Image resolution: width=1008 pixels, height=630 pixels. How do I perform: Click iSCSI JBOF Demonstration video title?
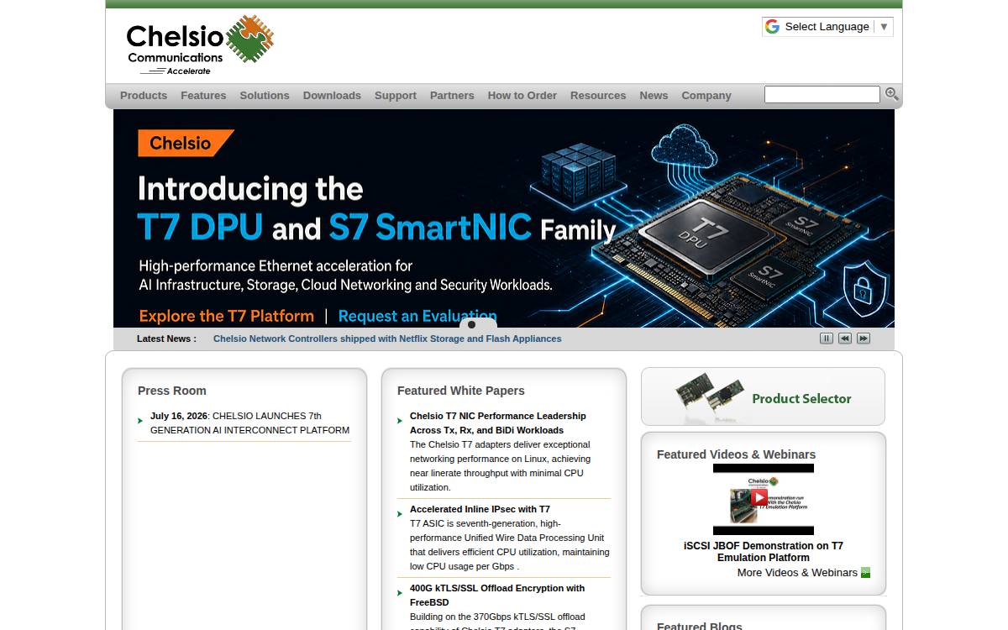point(764,552)
